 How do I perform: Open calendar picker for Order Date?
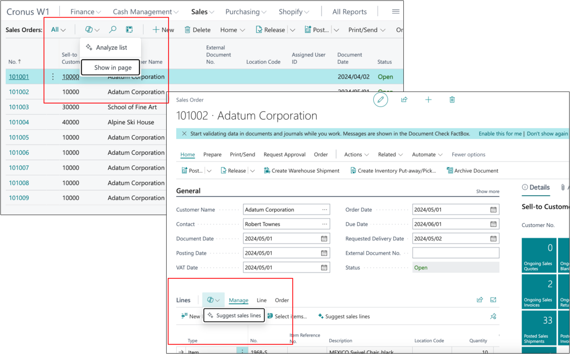pyautogui.click(x=494, y=210)
